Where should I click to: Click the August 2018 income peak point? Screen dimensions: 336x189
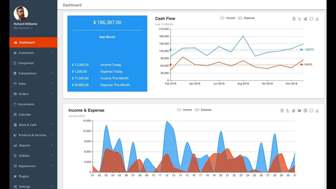coord(243,36)
